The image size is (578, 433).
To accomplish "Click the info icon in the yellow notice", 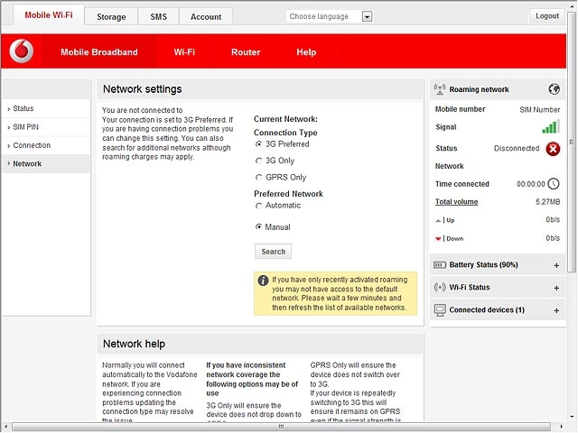I will pos(263,281).
